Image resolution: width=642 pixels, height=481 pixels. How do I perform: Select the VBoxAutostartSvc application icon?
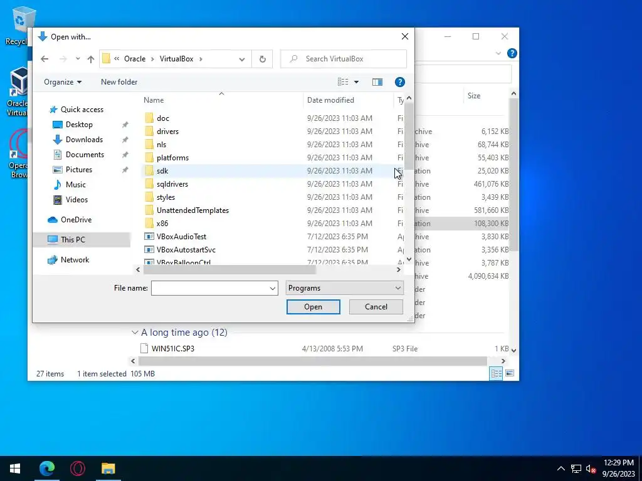[x=149, y=249]
